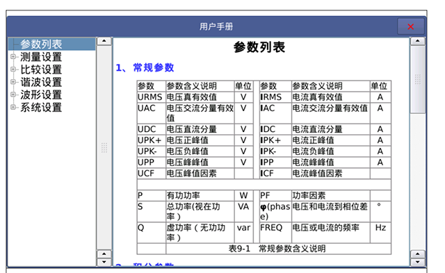Open the 比较设置 topic
Image resolution: width=445 pixels, height=273 pixels.
(41, 69)
